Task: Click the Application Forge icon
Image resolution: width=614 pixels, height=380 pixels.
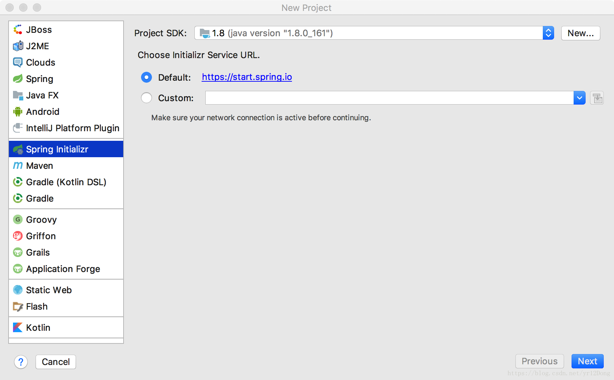Action: coord(18,269)
